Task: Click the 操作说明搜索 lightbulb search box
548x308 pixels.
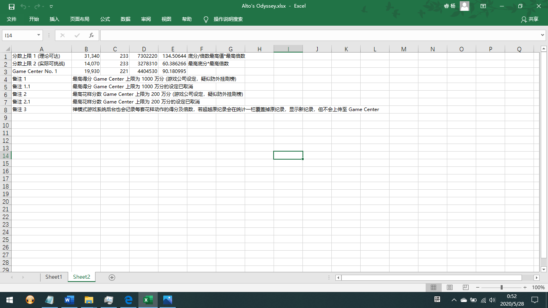Action: click(223, 19)
